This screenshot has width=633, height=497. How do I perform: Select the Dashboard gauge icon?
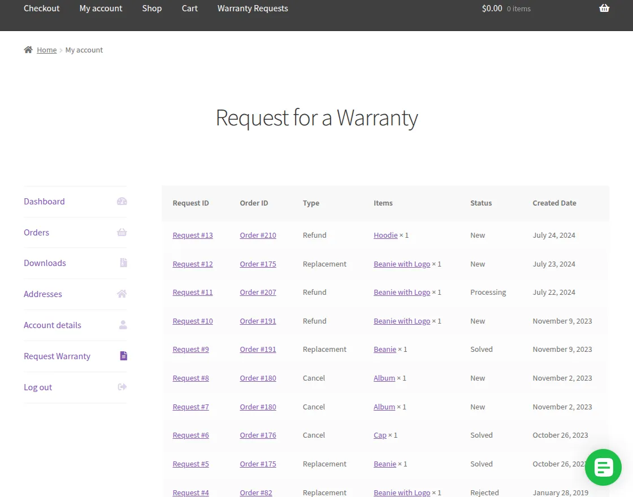coord(122,201)
